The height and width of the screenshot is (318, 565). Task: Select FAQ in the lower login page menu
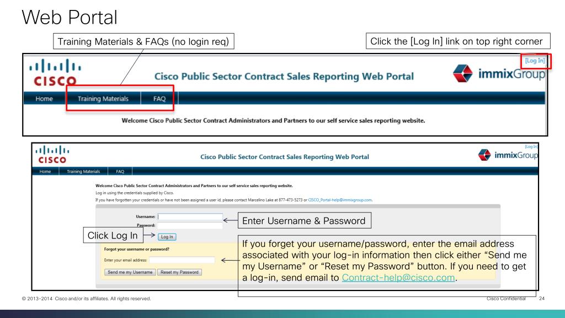[x=120, y=171]
